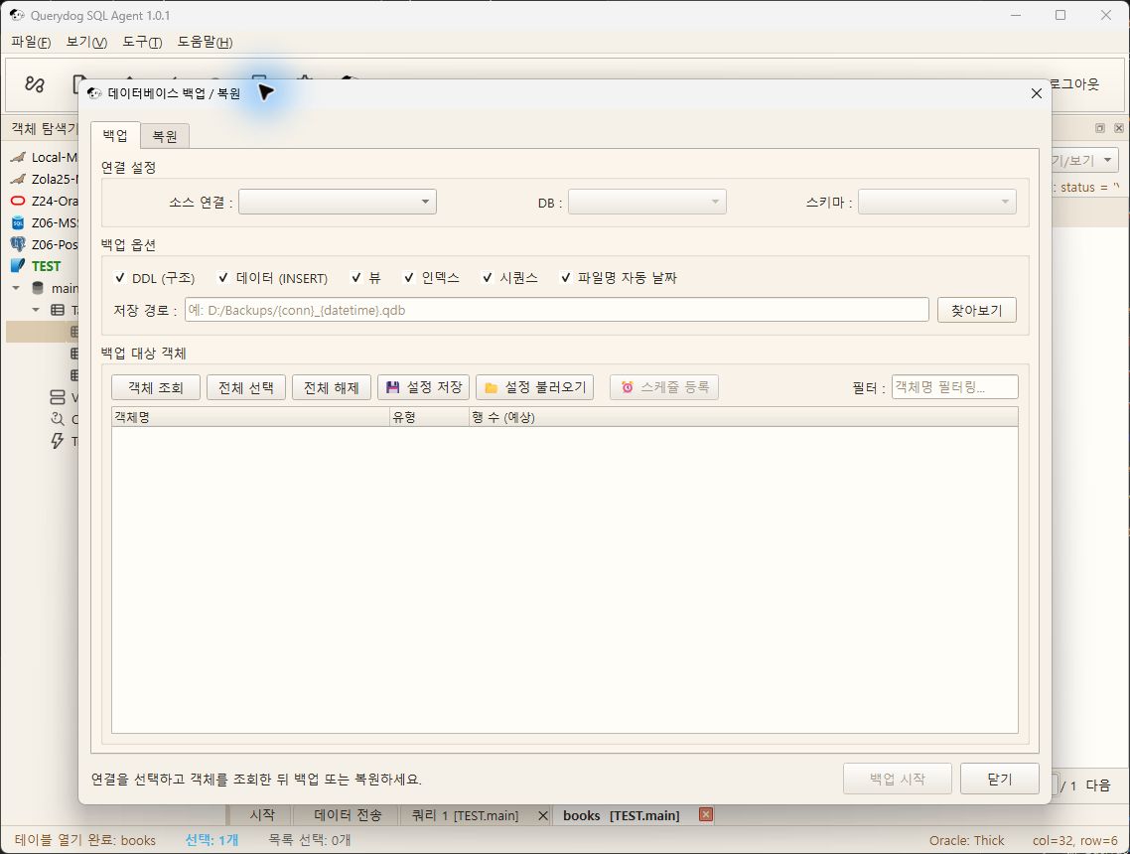Open the DB dropdown
Viewport: 1130px width, 854px height.
tap(647, 202)
